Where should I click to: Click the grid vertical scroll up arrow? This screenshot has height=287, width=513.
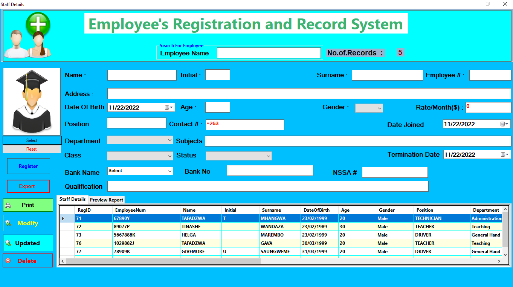(505, 209)
